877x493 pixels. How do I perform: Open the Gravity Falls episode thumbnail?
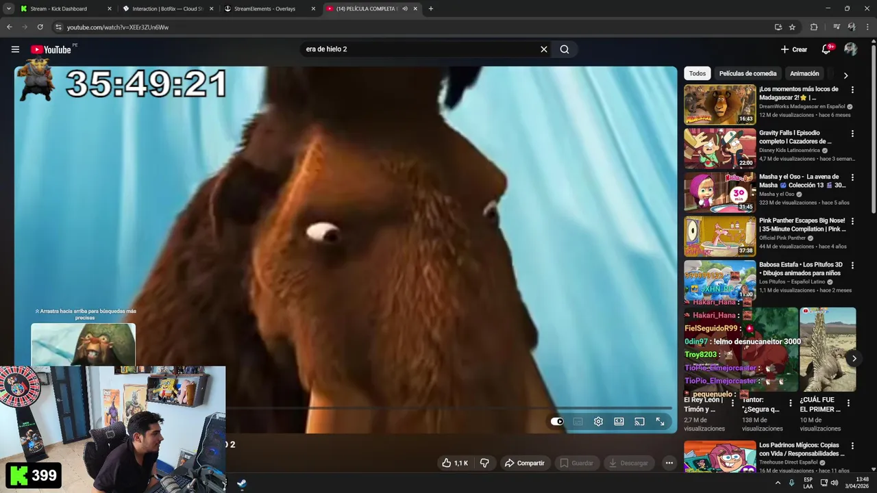coord(719,148)
